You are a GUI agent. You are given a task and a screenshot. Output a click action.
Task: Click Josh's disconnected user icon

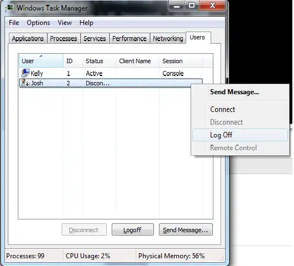[25, 83]
